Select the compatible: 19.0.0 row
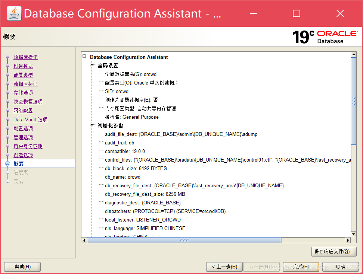 [x=125, y=151]
